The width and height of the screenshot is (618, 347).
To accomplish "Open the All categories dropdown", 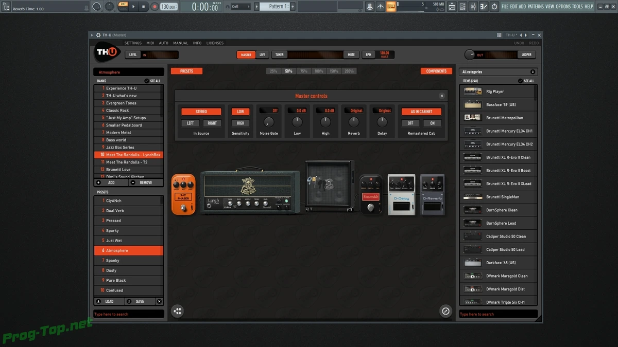I will tap(499, 72).
